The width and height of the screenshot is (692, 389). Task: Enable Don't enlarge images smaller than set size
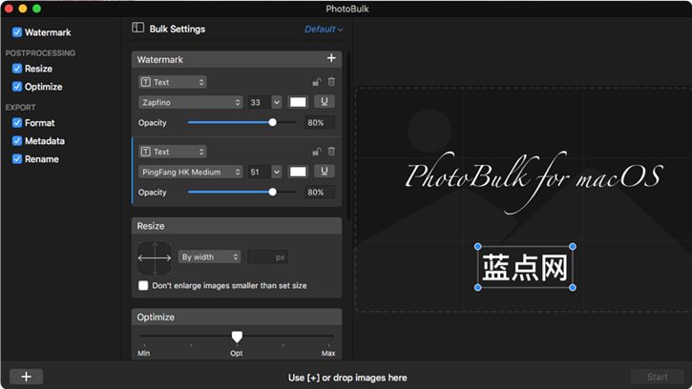click(x=143, y=285)
